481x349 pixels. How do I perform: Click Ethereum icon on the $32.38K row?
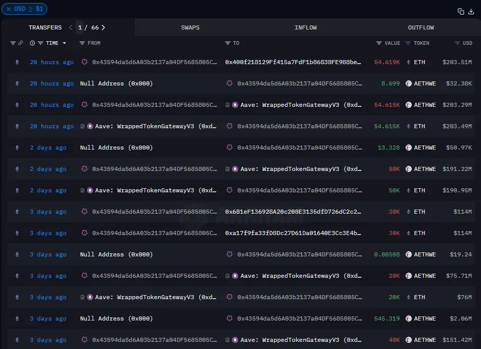point(17,83)
